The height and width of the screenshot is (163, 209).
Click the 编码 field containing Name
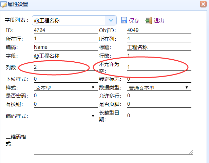coord(66,47)
